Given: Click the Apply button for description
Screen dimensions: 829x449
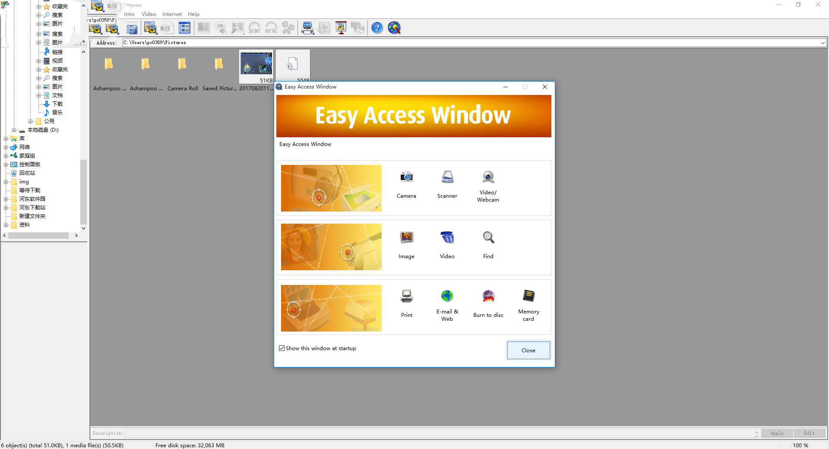Looking at the screenshot, I should click(x=777, y=433).
